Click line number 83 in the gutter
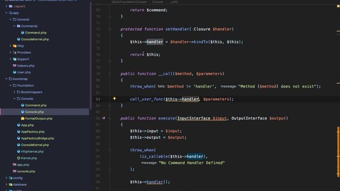 coord(98,99)
